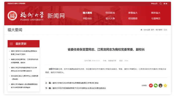
Task: Open 校园观察 navigation item
Action: point(133,19)
